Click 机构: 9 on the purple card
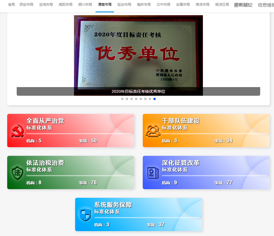The height and width of the screenshot is (236, 274). pyautogui.click(x=170, y=183)
